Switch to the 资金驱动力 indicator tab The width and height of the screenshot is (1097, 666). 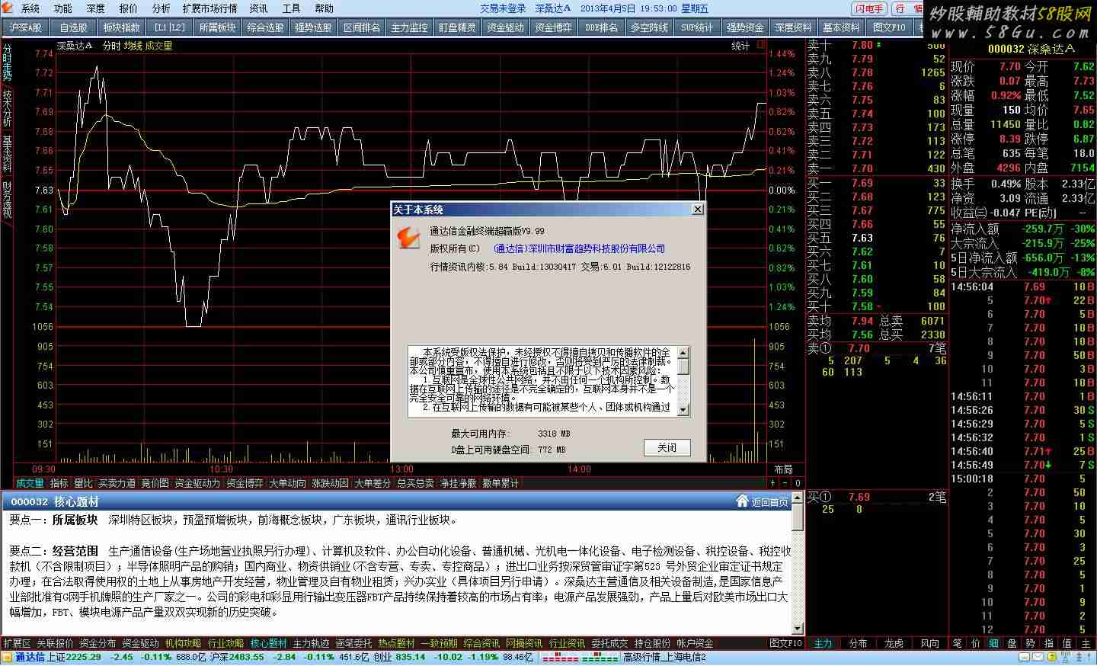197,483
